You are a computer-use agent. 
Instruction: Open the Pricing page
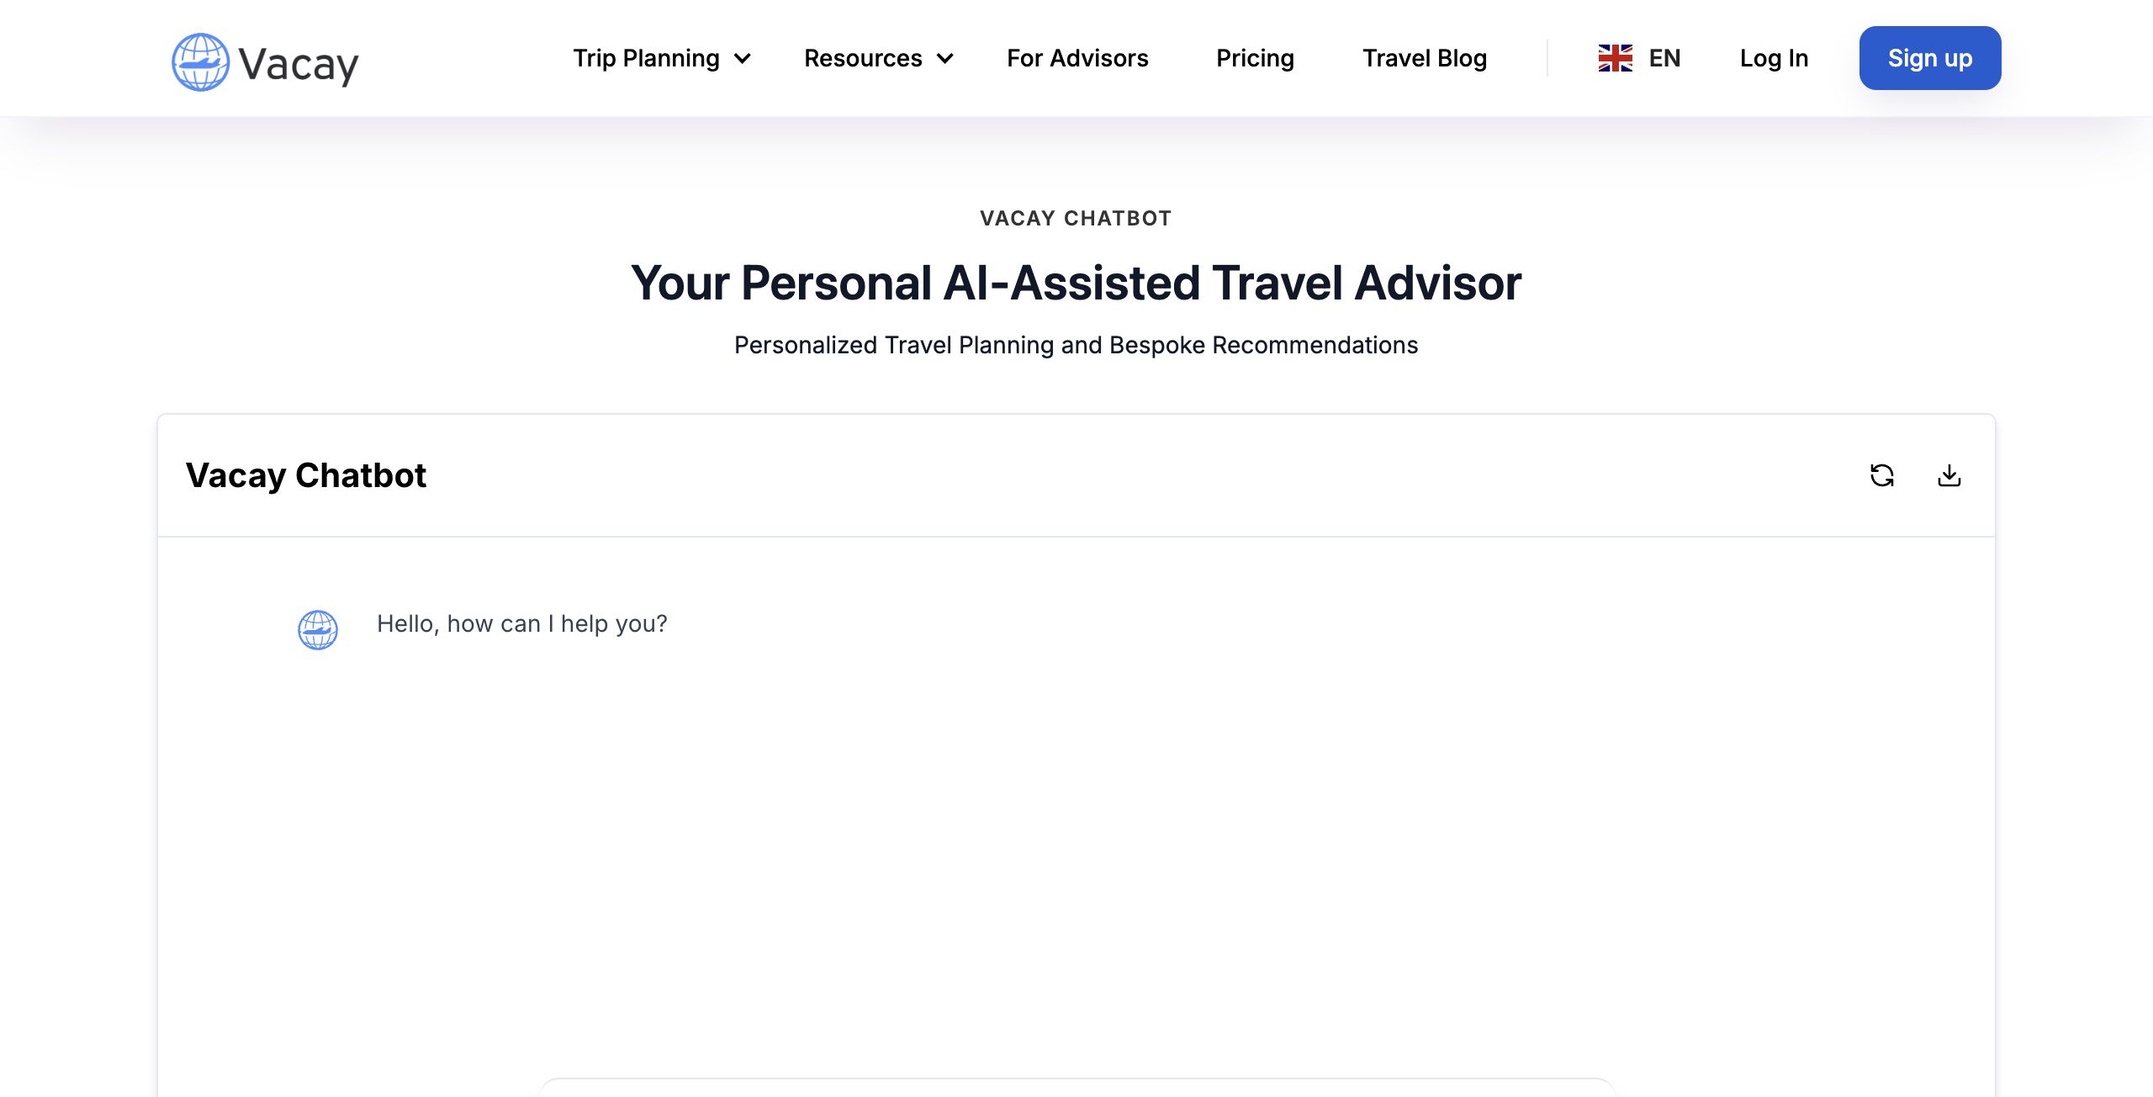point(1255,58)
